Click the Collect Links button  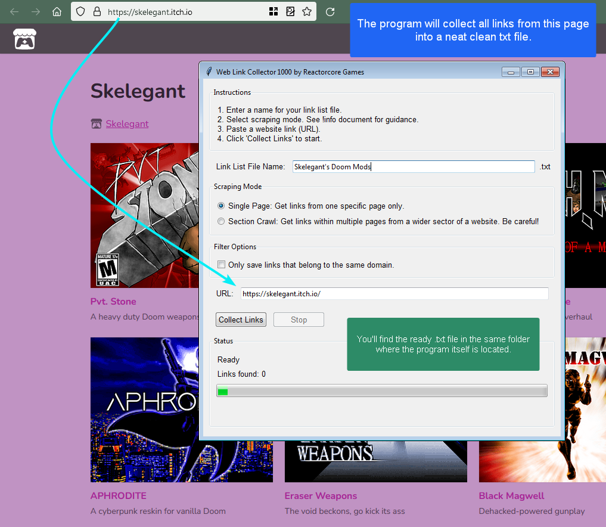point(241,320)
